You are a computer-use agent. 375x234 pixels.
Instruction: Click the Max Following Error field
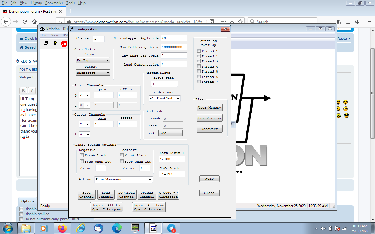click(173, 47)
